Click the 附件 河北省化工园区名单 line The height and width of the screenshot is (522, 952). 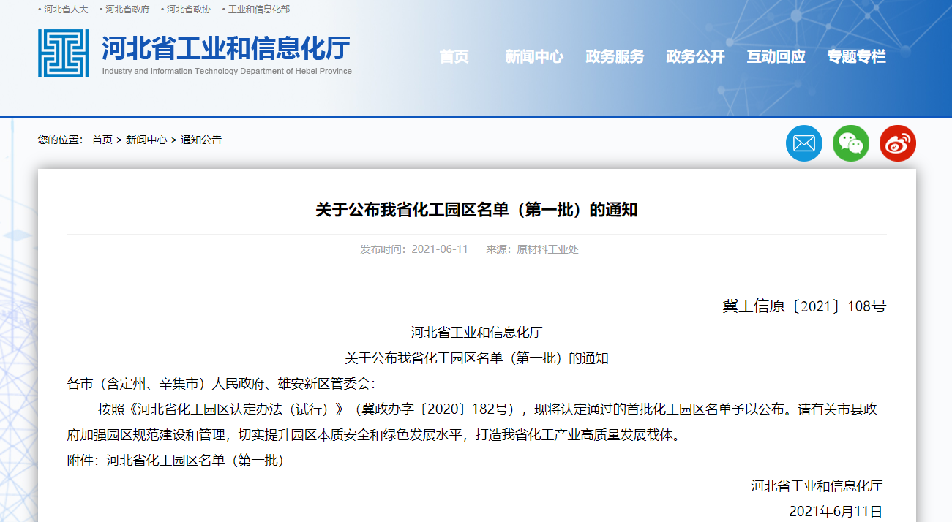[176, 461]
